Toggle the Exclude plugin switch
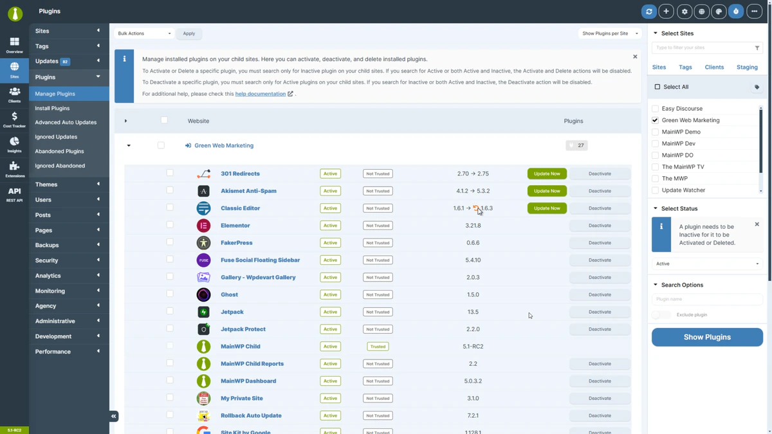Viewport: 772px width, 434px height. click(x=661, y=314)
